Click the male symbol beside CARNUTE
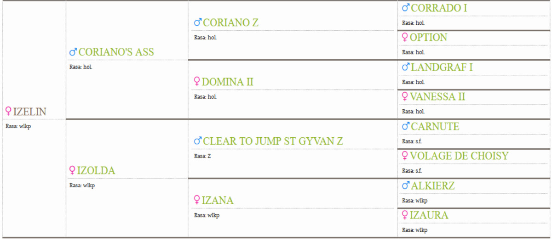The width and height of the screenshot is (552, 241). click(x=406, y=127)
